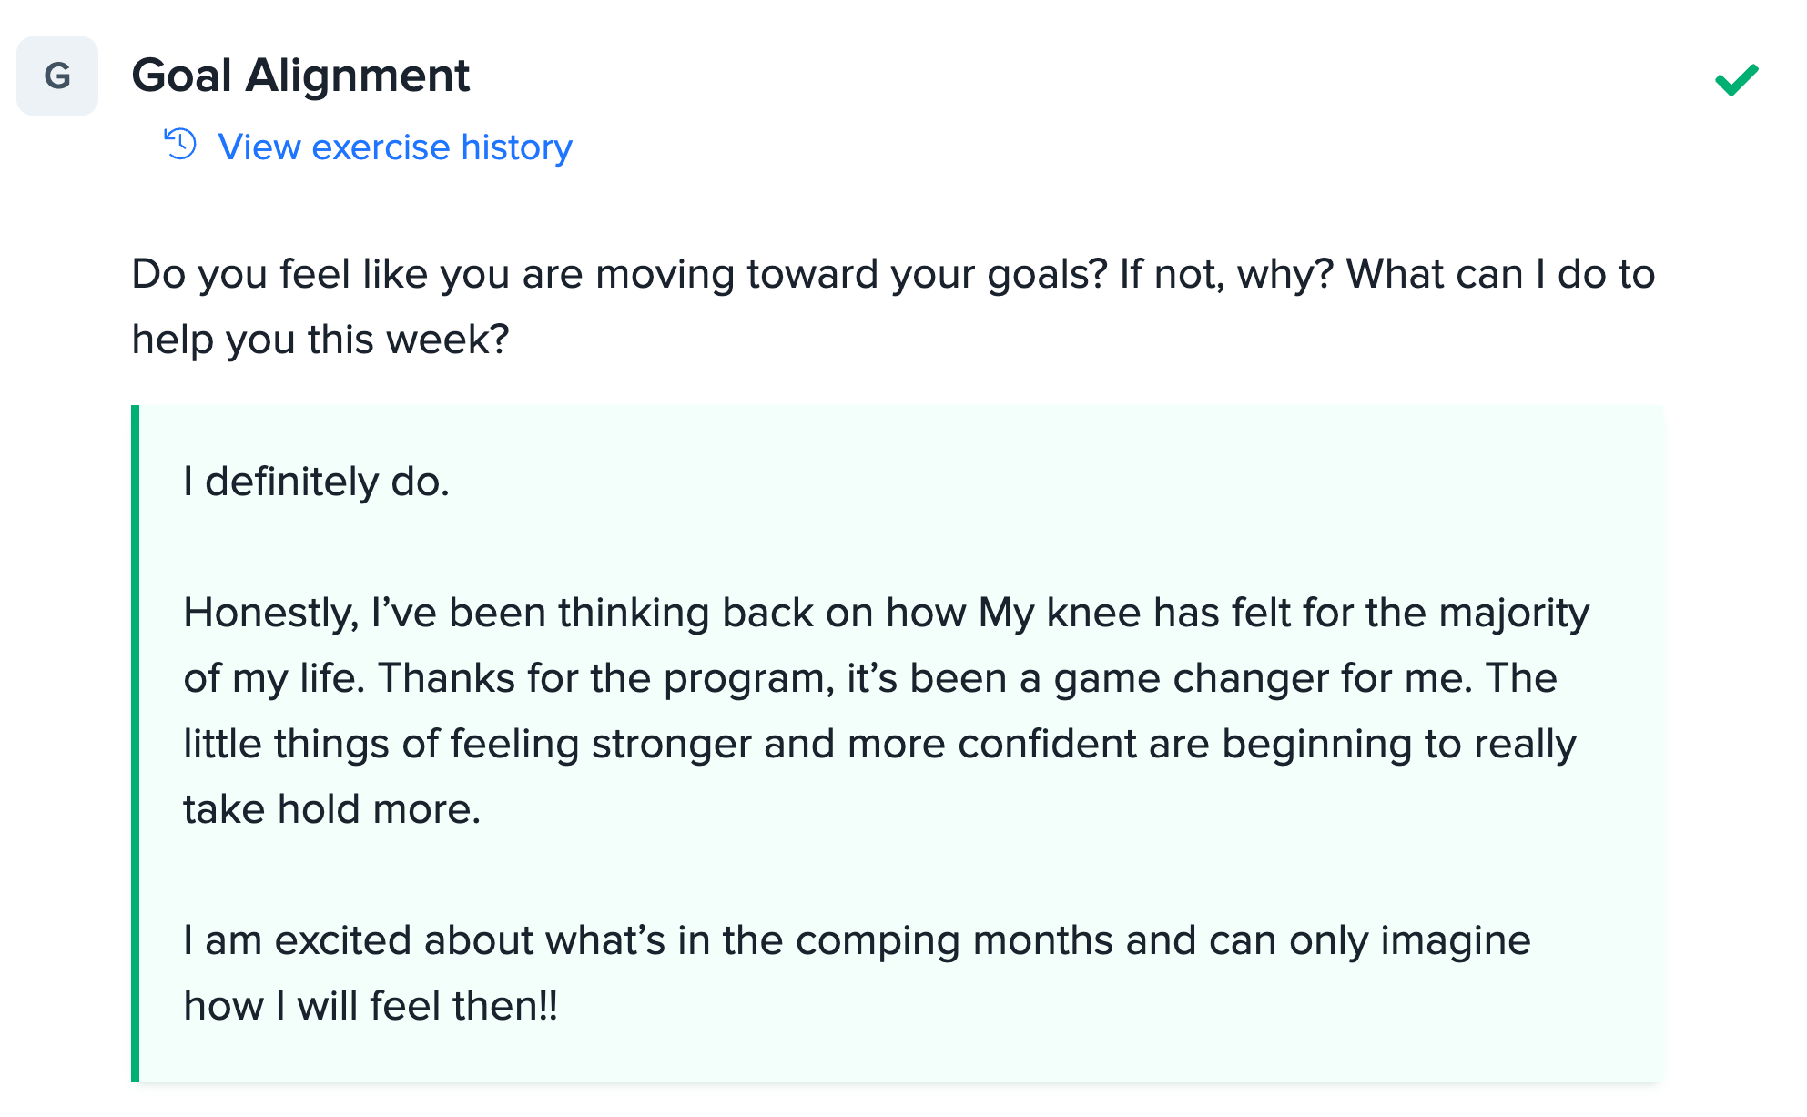Click the Goal Alignment heading
This screenshot has width=1807, height=1117.
[x=300, y=76]
